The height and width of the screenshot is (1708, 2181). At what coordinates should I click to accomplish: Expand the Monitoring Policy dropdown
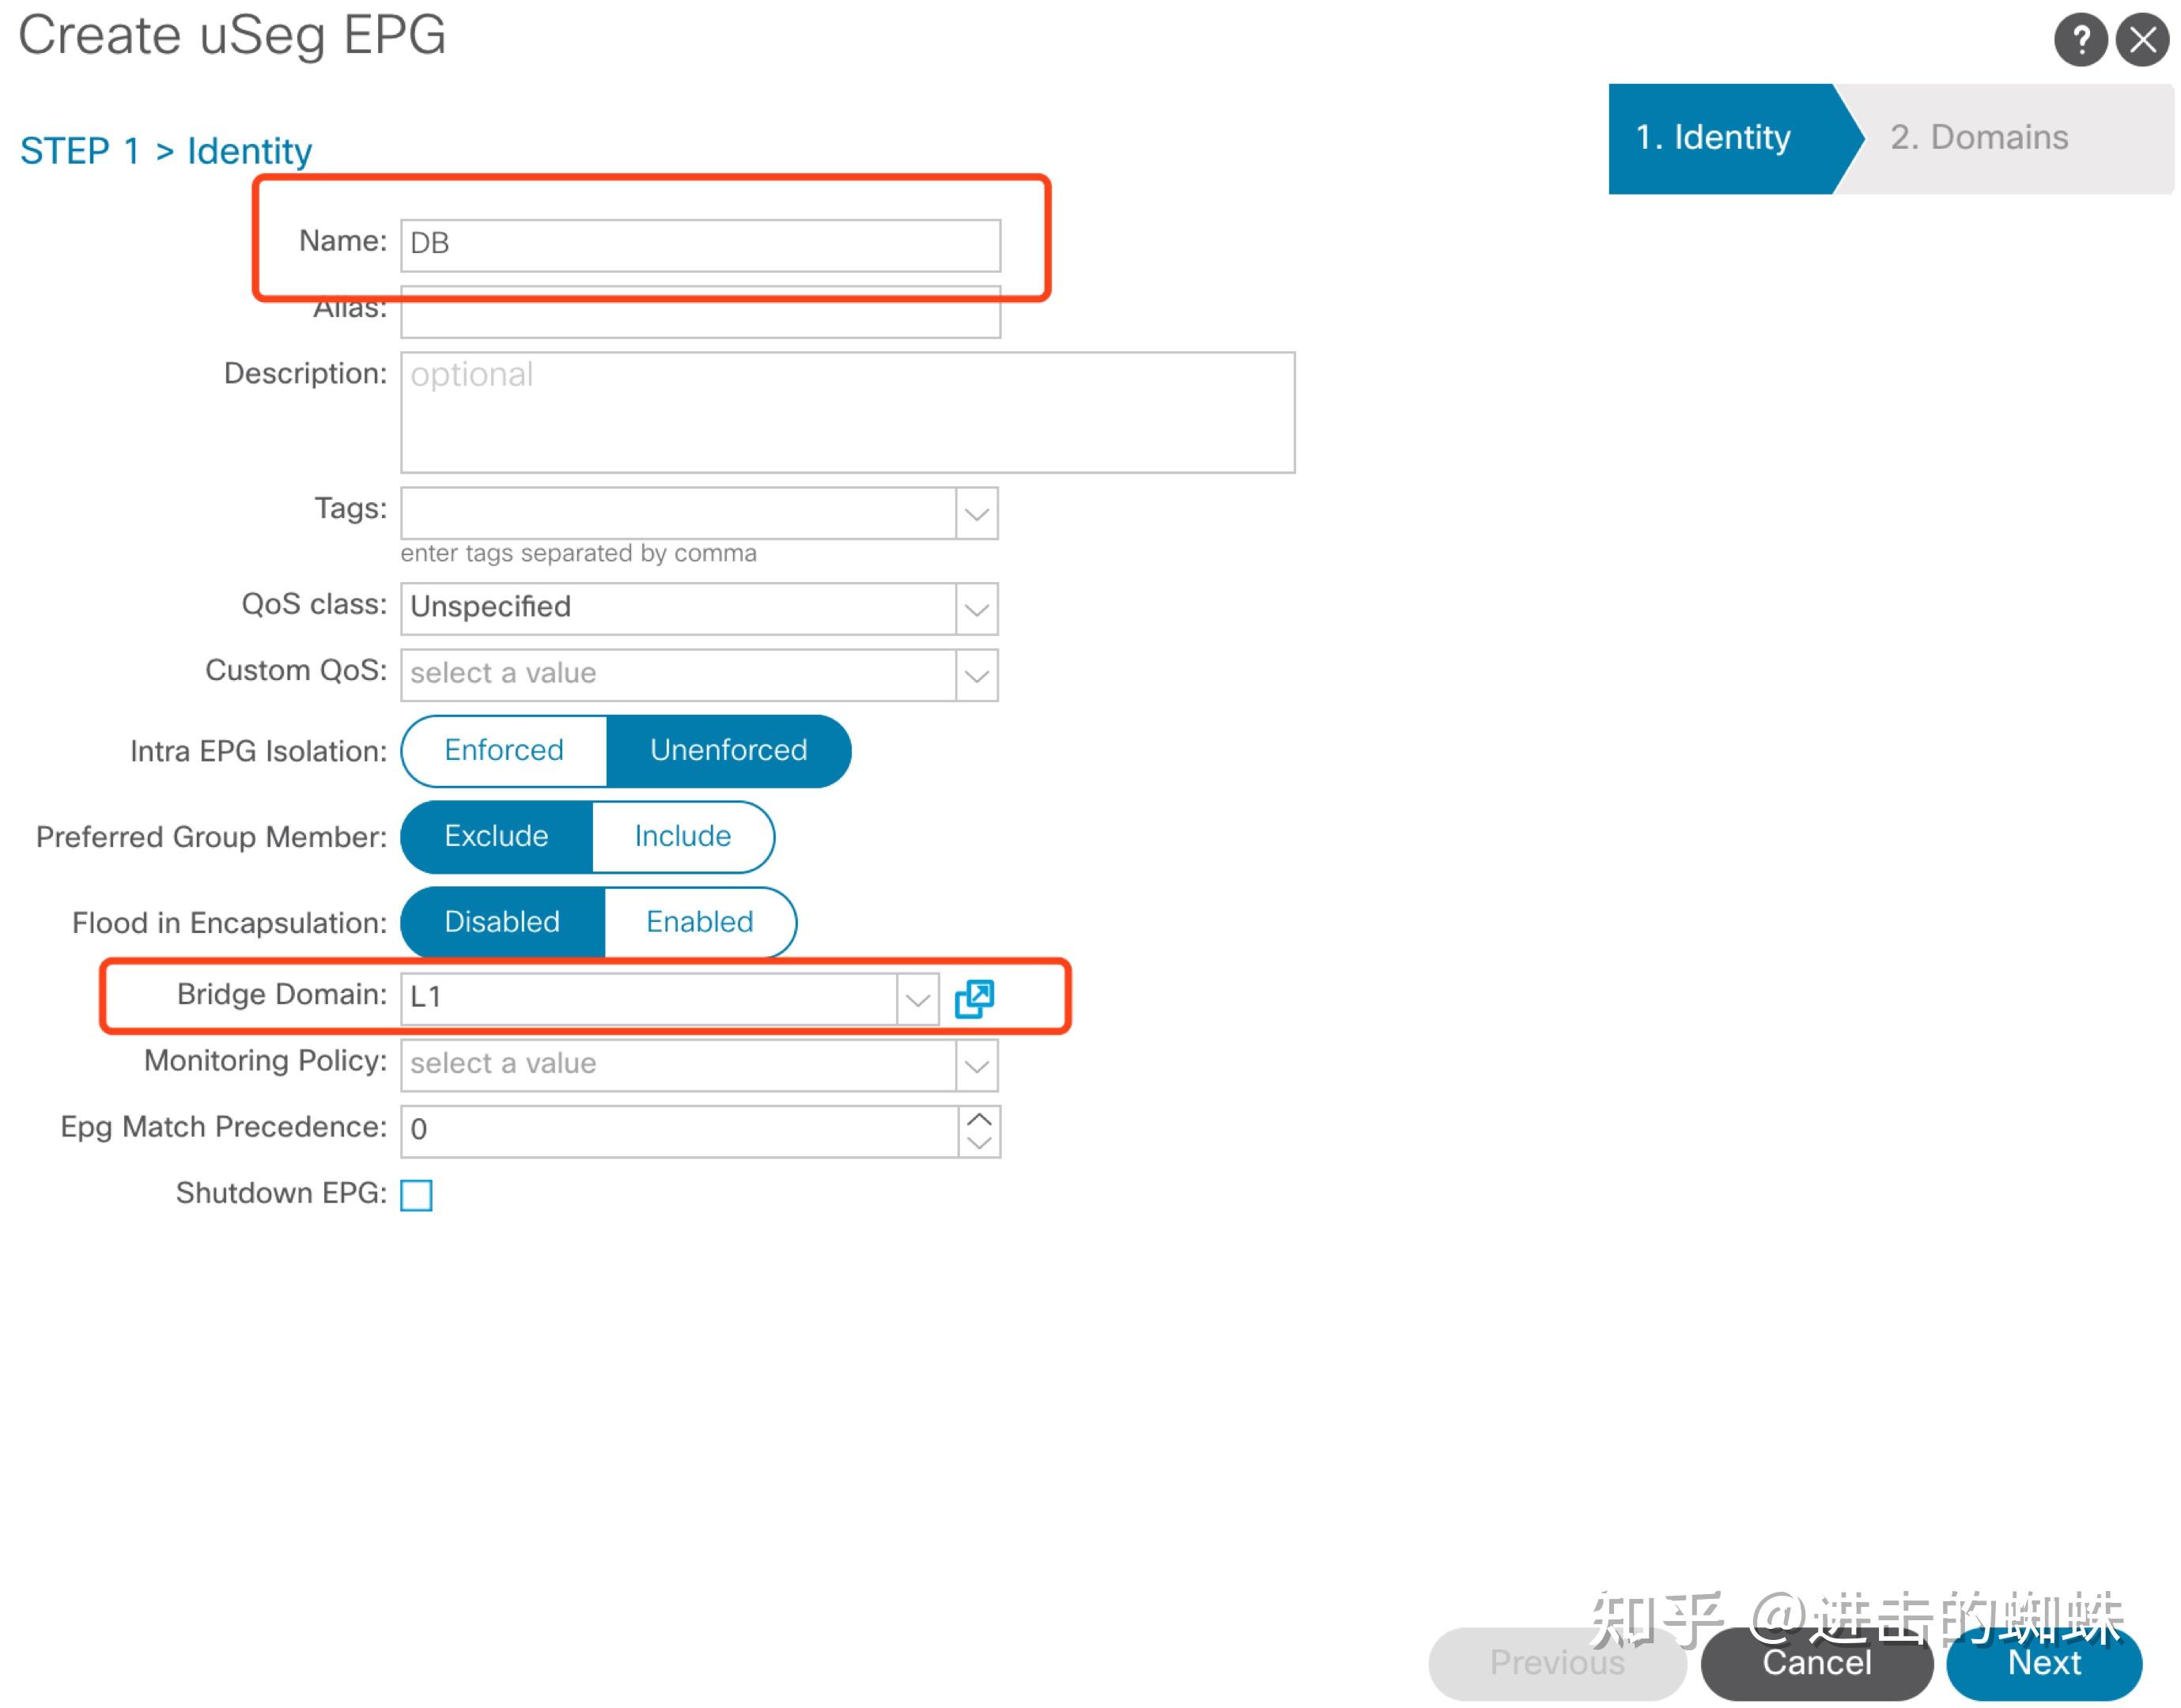pyautogui.click(x=976, y=1065)
